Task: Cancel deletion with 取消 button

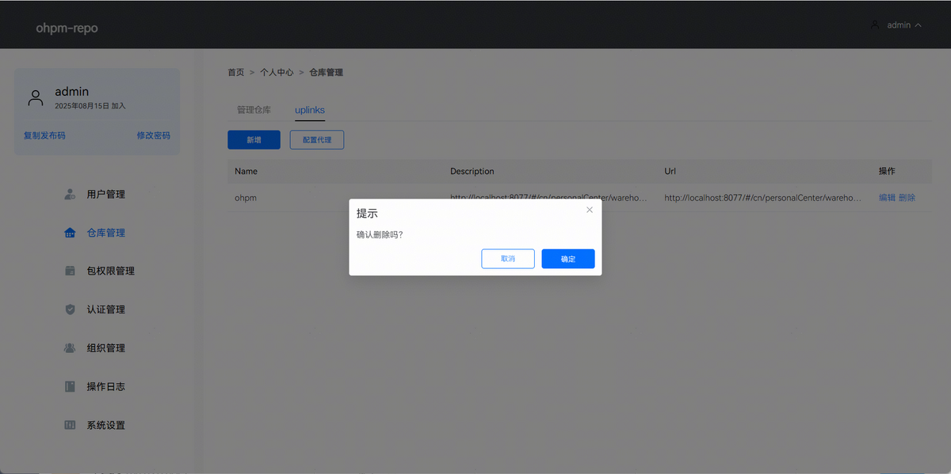Action: click(507, 259)
